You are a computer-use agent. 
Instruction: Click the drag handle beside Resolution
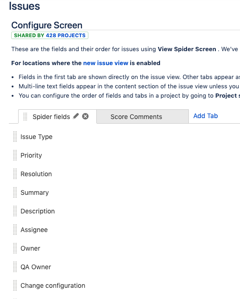coord(15,174)
